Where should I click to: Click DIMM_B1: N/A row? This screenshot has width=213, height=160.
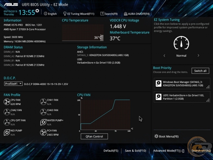click(12, 61)
